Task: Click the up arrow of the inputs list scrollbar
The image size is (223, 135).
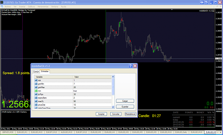Action: [113, 77]
